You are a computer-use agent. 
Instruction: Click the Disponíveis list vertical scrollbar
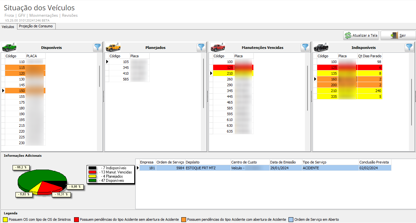[99, 76]
